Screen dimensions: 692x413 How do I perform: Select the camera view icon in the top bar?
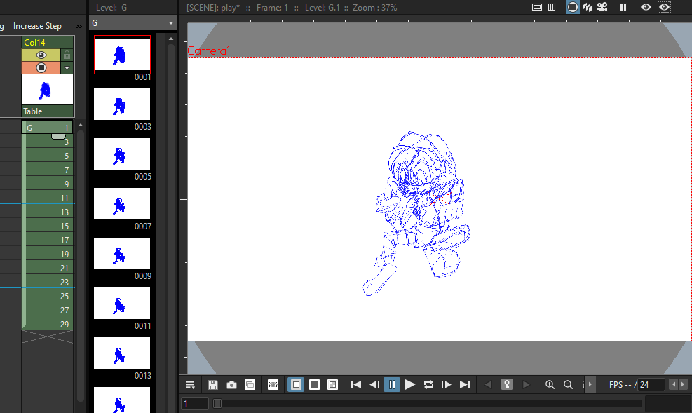pyautogui.click(x=572, y=7)
